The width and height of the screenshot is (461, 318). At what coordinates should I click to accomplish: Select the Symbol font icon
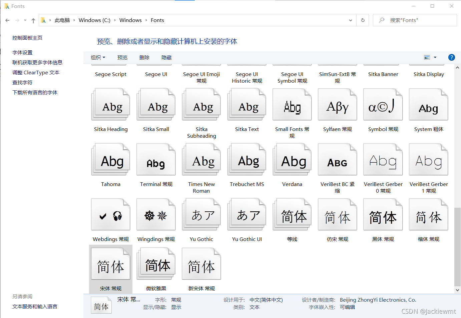pos(383,104)
